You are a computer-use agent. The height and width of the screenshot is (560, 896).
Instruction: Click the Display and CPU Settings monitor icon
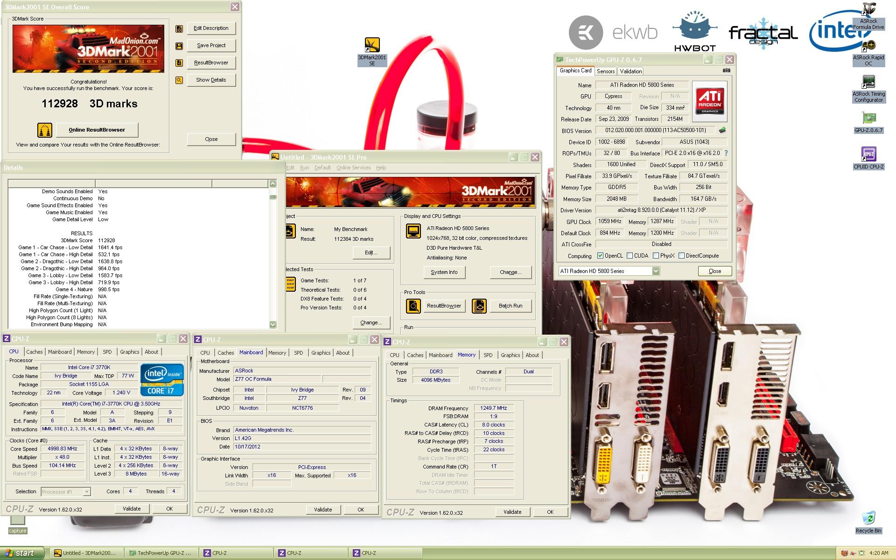click(x=413, y=231)
